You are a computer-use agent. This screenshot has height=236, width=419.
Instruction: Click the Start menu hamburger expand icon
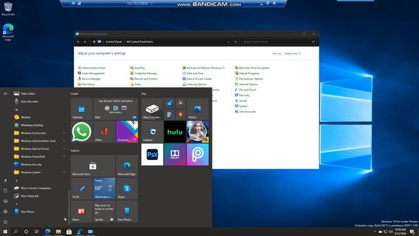[x=5, y=94]
